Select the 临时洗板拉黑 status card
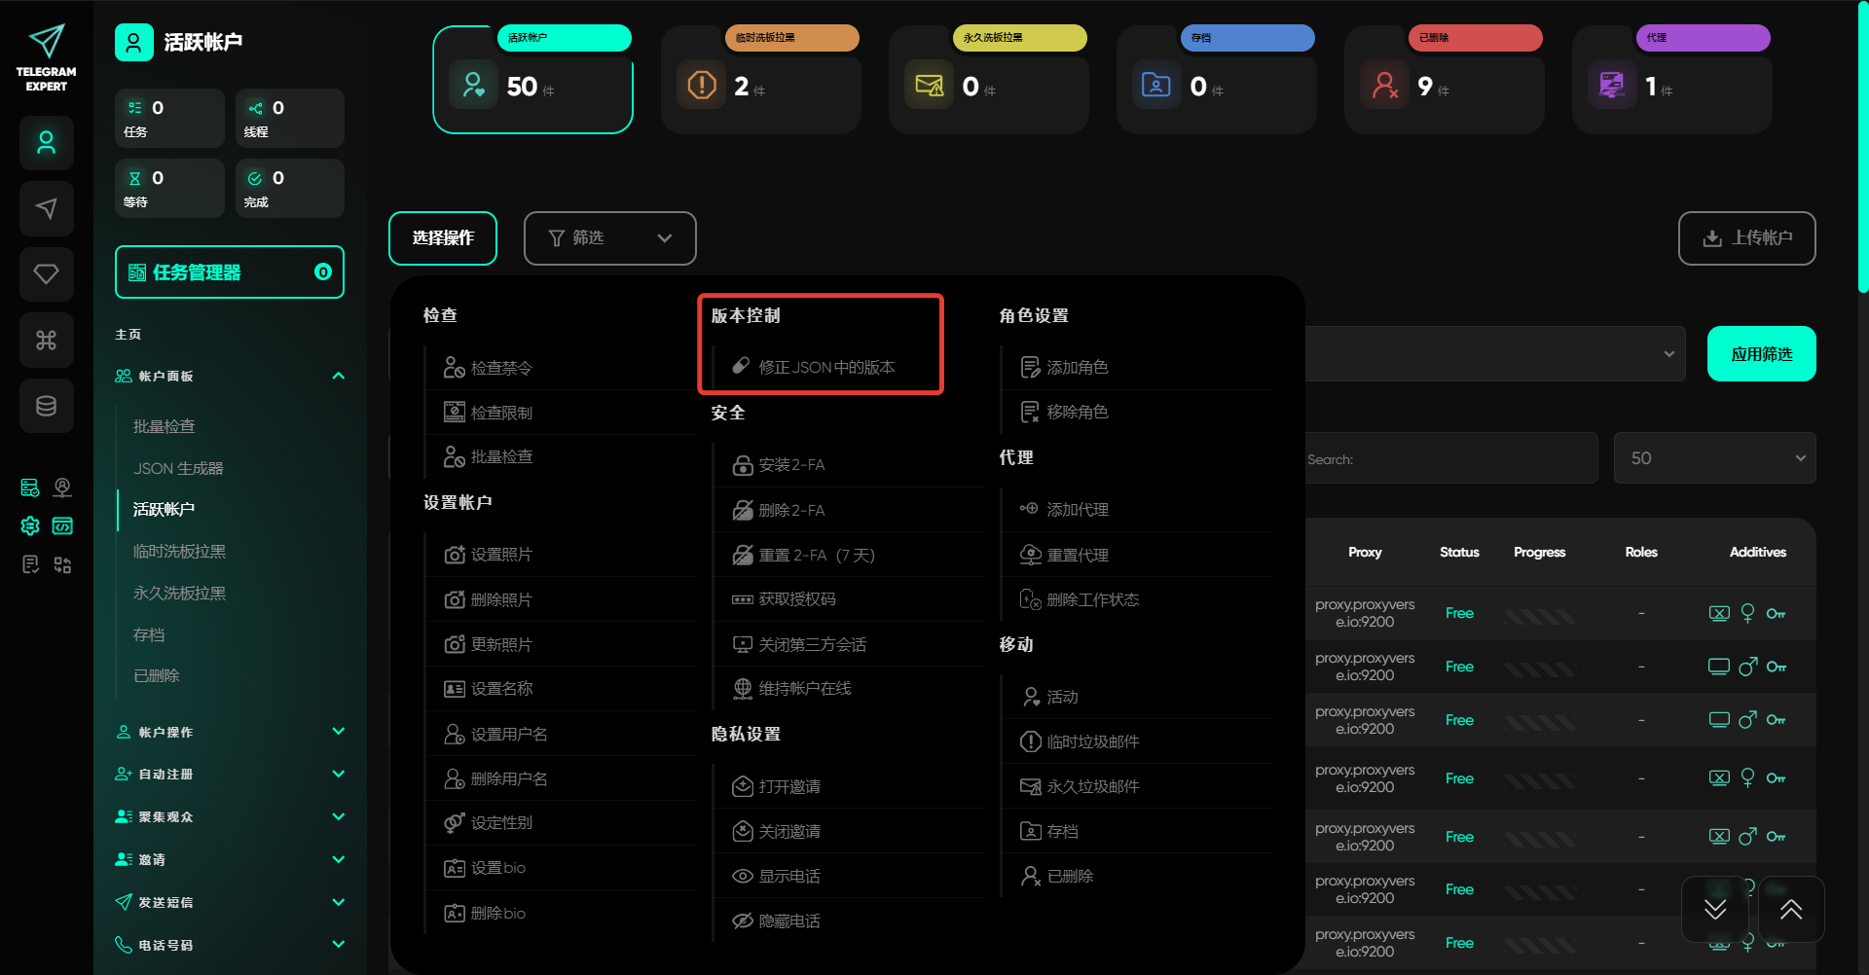The height and width of the screenshot is (975, 1869). pos(760,80)
